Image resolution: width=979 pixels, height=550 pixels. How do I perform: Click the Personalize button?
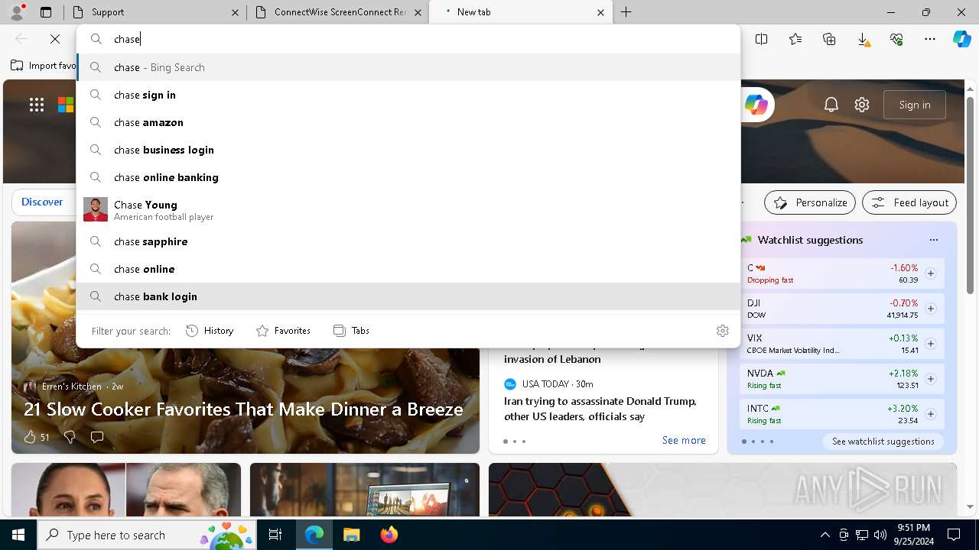tap(810, 202)
